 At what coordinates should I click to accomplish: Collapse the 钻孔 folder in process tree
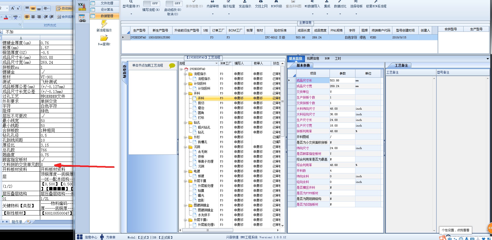(186, 123)
